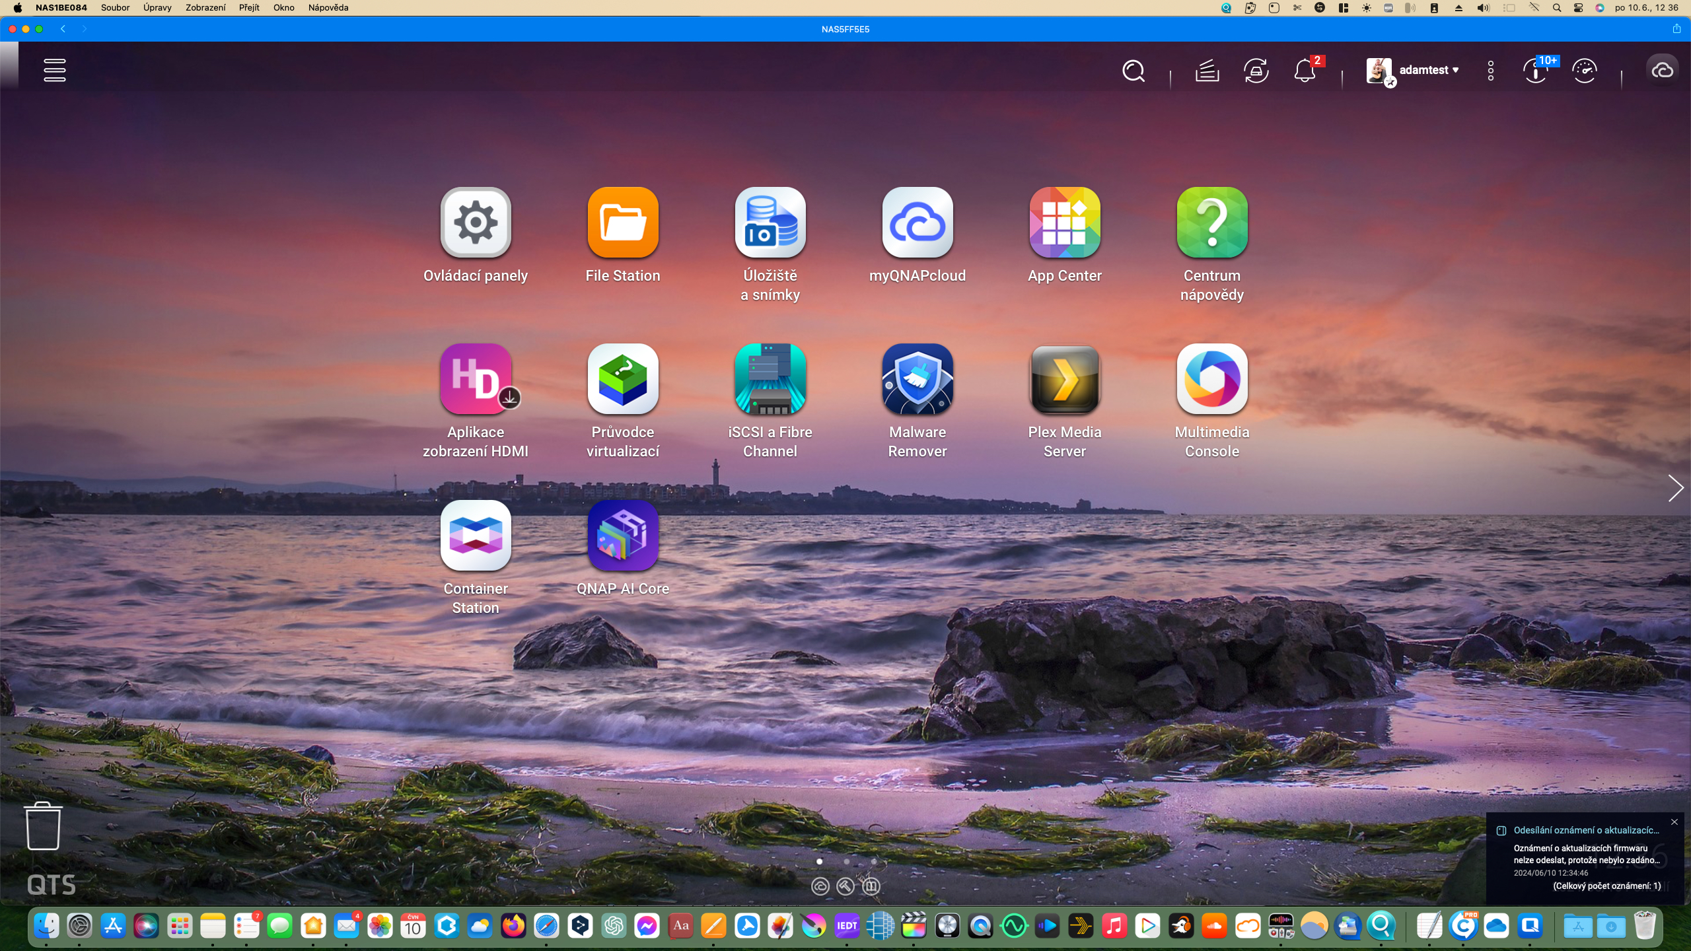Screen dimensions: 1691x951
Task: Open the Zobrazení menu in menu bar
Action: click(205, 8)
